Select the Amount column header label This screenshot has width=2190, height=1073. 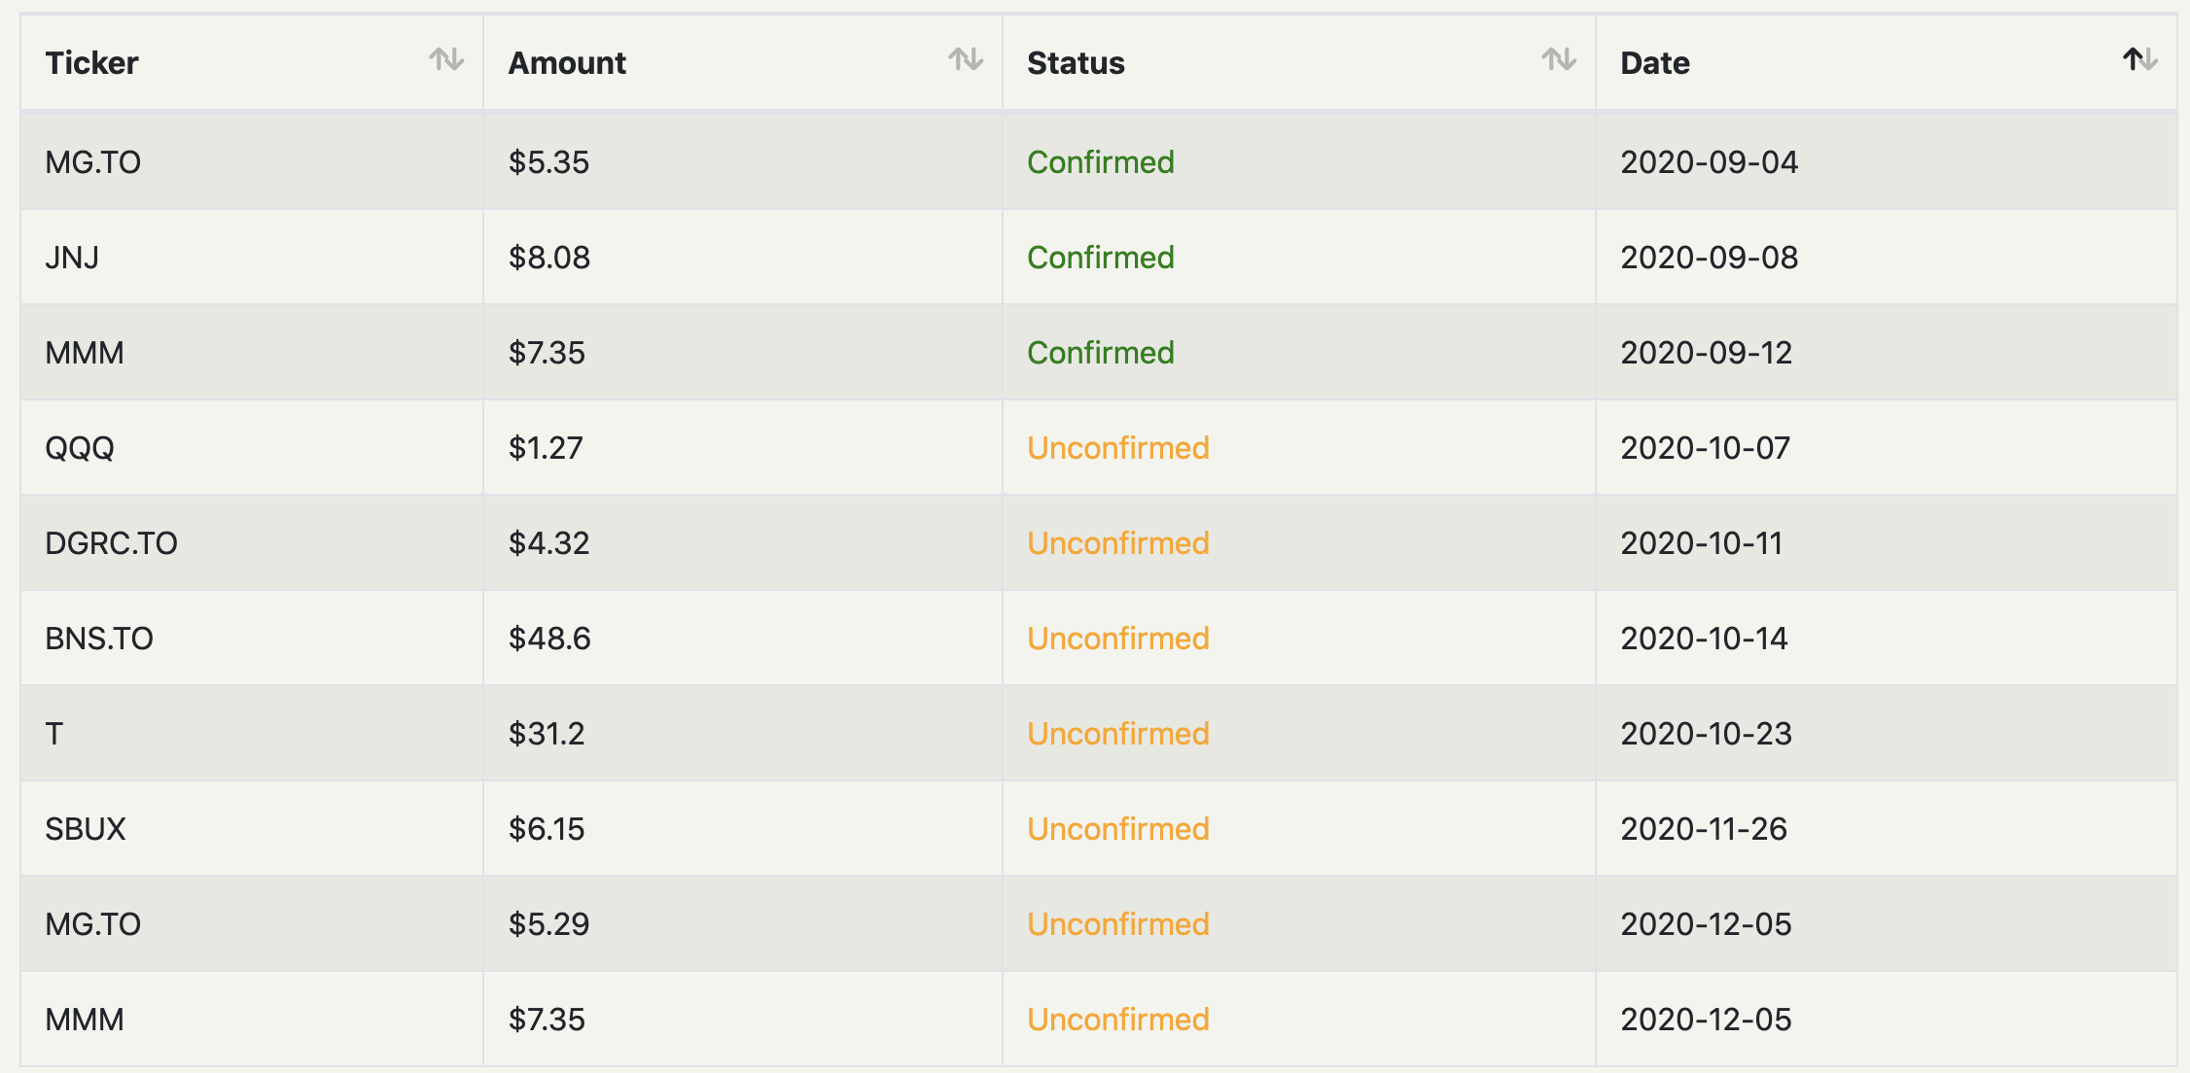567,63
